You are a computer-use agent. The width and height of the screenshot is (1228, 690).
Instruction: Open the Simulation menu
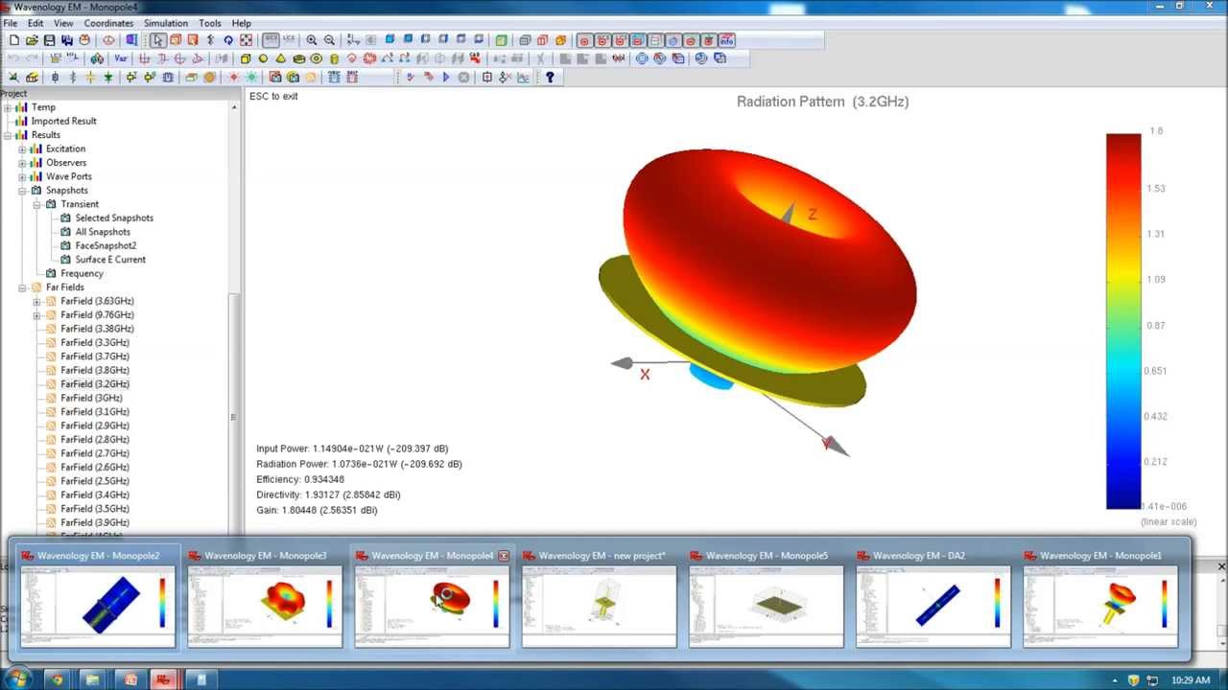point(166,23)
